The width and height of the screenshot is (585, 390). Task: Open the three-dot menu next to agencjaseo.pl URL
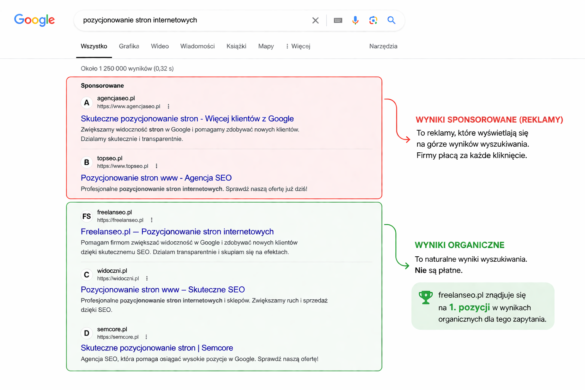coord(168,106)
